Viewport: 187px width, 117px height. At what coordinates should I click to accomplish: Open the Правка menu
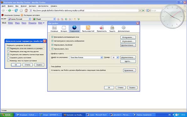pos(10,6)
